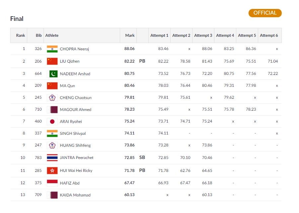Click the China flag next to LIU Qizhen
The image size is (299, 213).
[52, 61]
